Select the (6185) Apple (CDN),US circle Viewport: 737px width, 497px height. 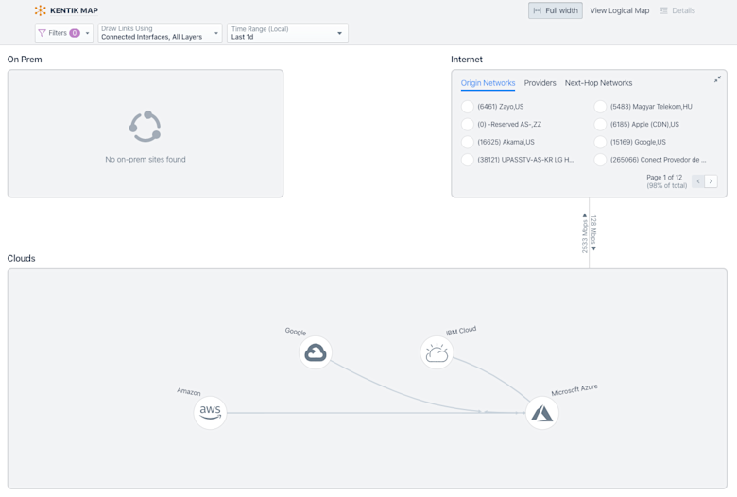[x=600, y=124]
